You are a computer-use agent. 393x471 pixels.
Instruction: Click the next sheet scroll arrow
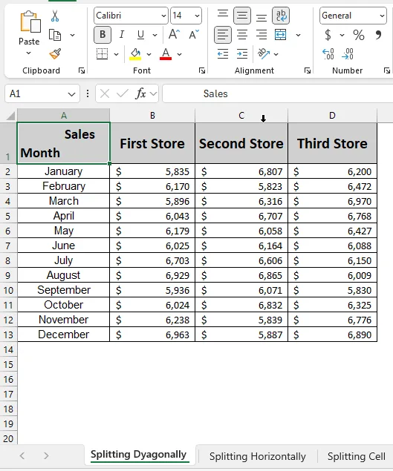click(46, 455)
